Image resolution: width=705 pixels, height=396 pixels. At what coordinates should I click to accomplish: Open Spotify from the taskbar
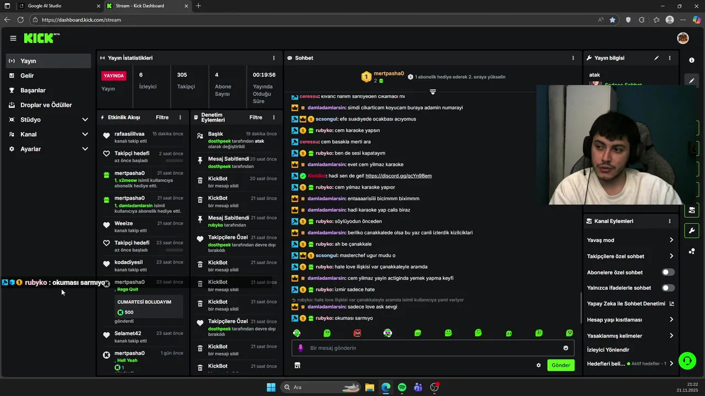pyautogui.click(x=402, y=387)
